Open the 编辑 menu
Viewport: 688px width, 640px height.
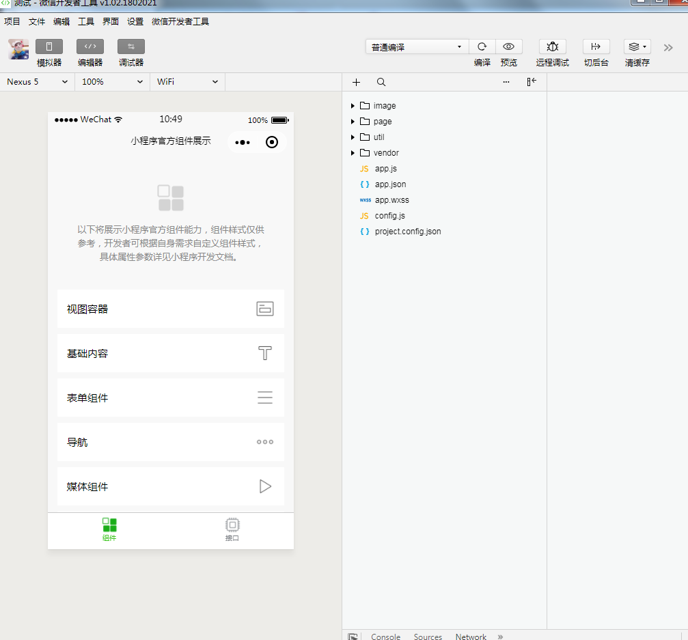[x=61, y=21]
